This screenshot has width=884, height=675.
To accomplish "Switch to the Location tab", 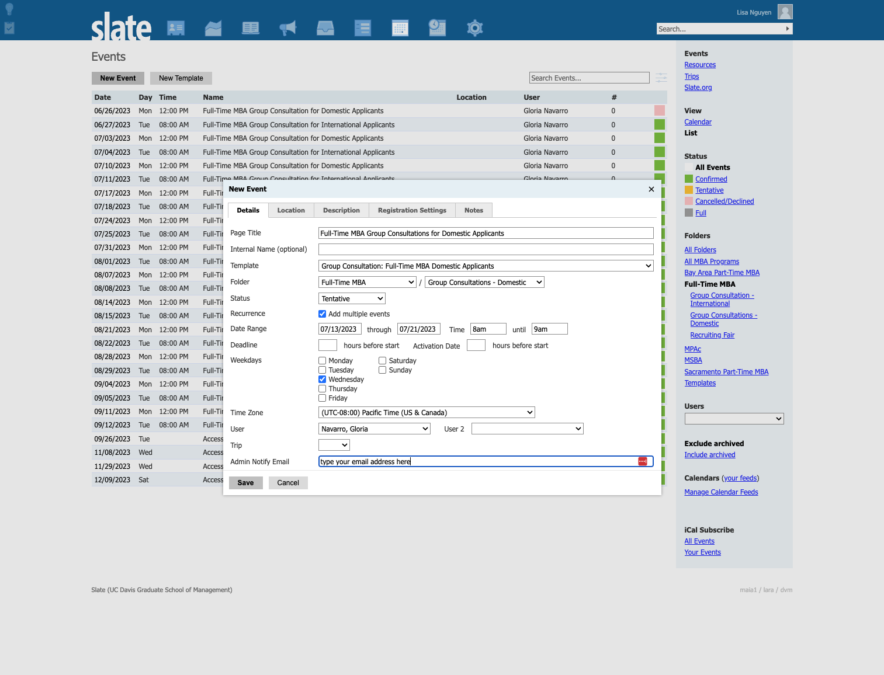I will click(291, 210).
